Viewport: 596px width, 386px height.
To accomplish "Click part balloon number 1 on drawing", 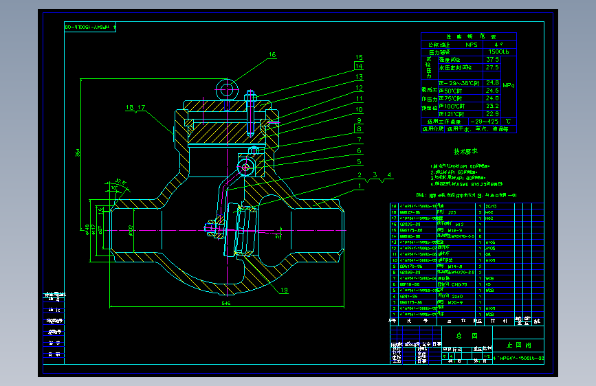I will (359, 185).
